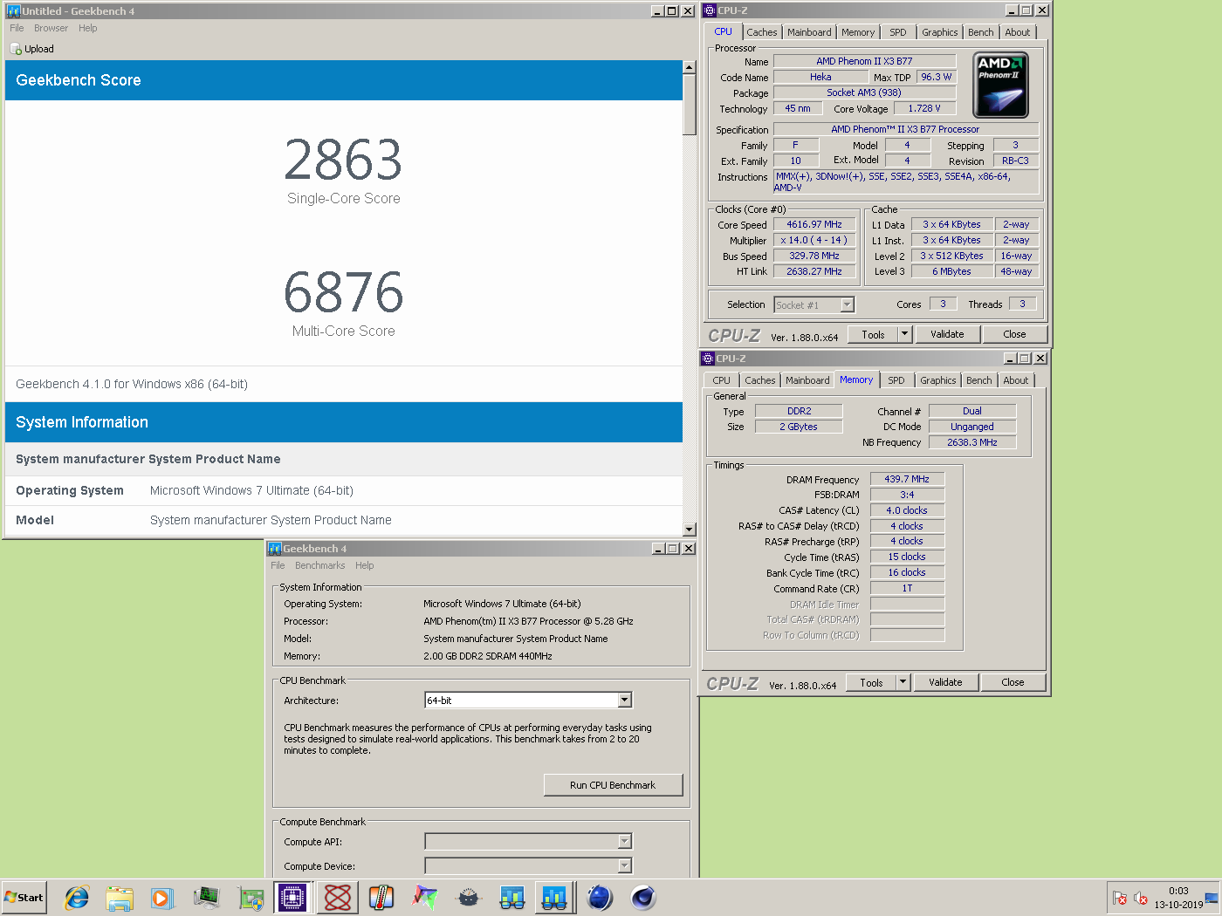
Task: Expand Tools arrow in upper CPU-Z window
Action: pyautogui.click(x=905, y=334)
